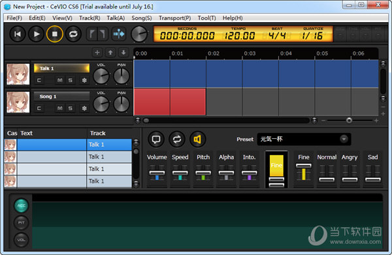Click the Talk 1 track VOL knob
Viewport: 392px width, 255px height.
101,76
